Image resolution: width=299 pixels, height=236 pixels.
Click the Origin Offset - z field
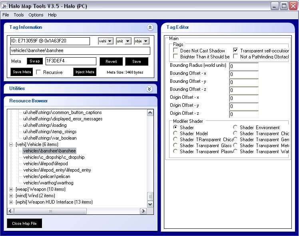244,114
